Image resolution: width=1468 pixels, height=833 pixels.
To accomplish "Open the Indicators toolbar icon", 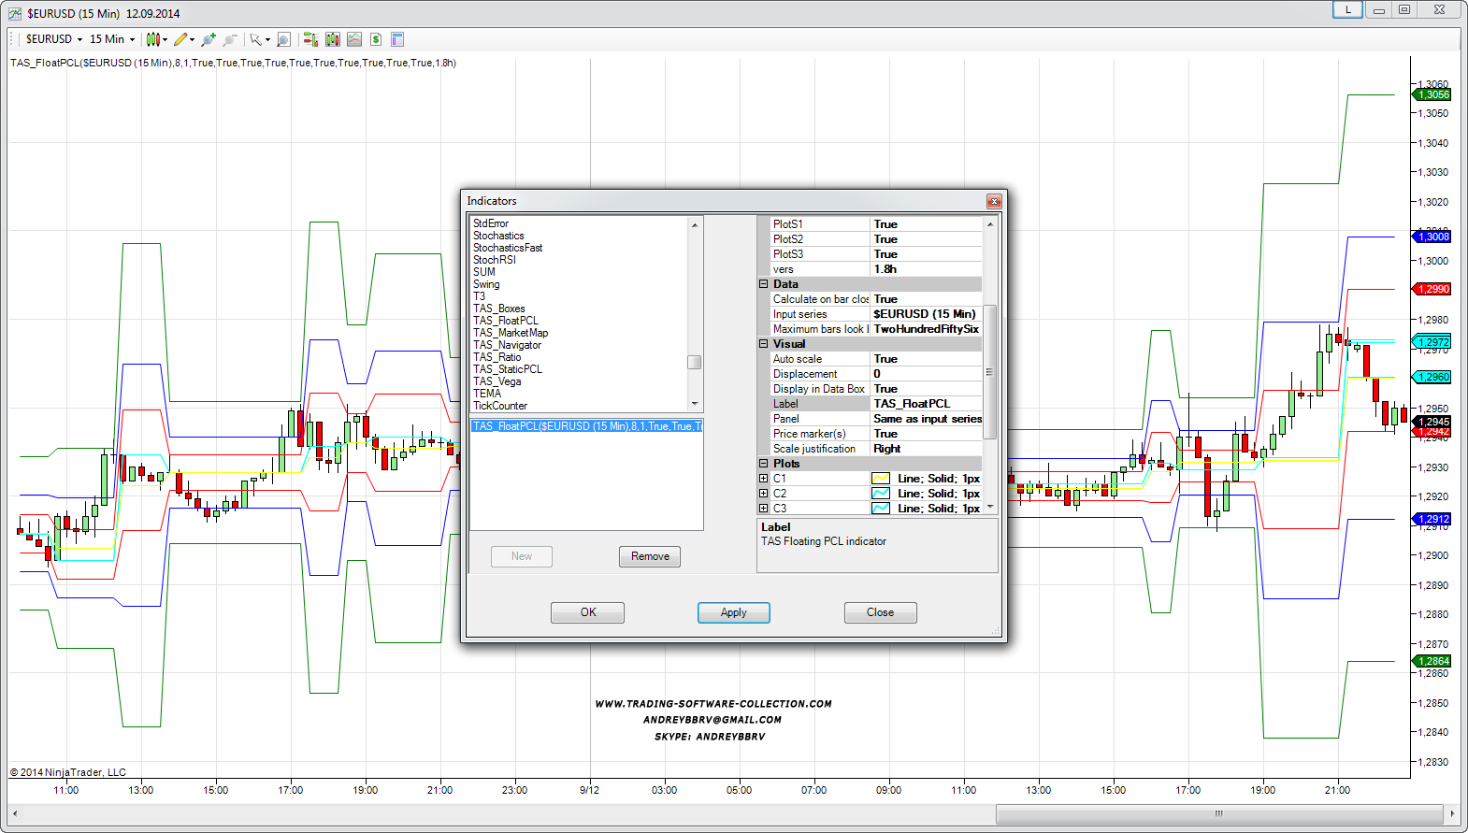I will (354, 39).
